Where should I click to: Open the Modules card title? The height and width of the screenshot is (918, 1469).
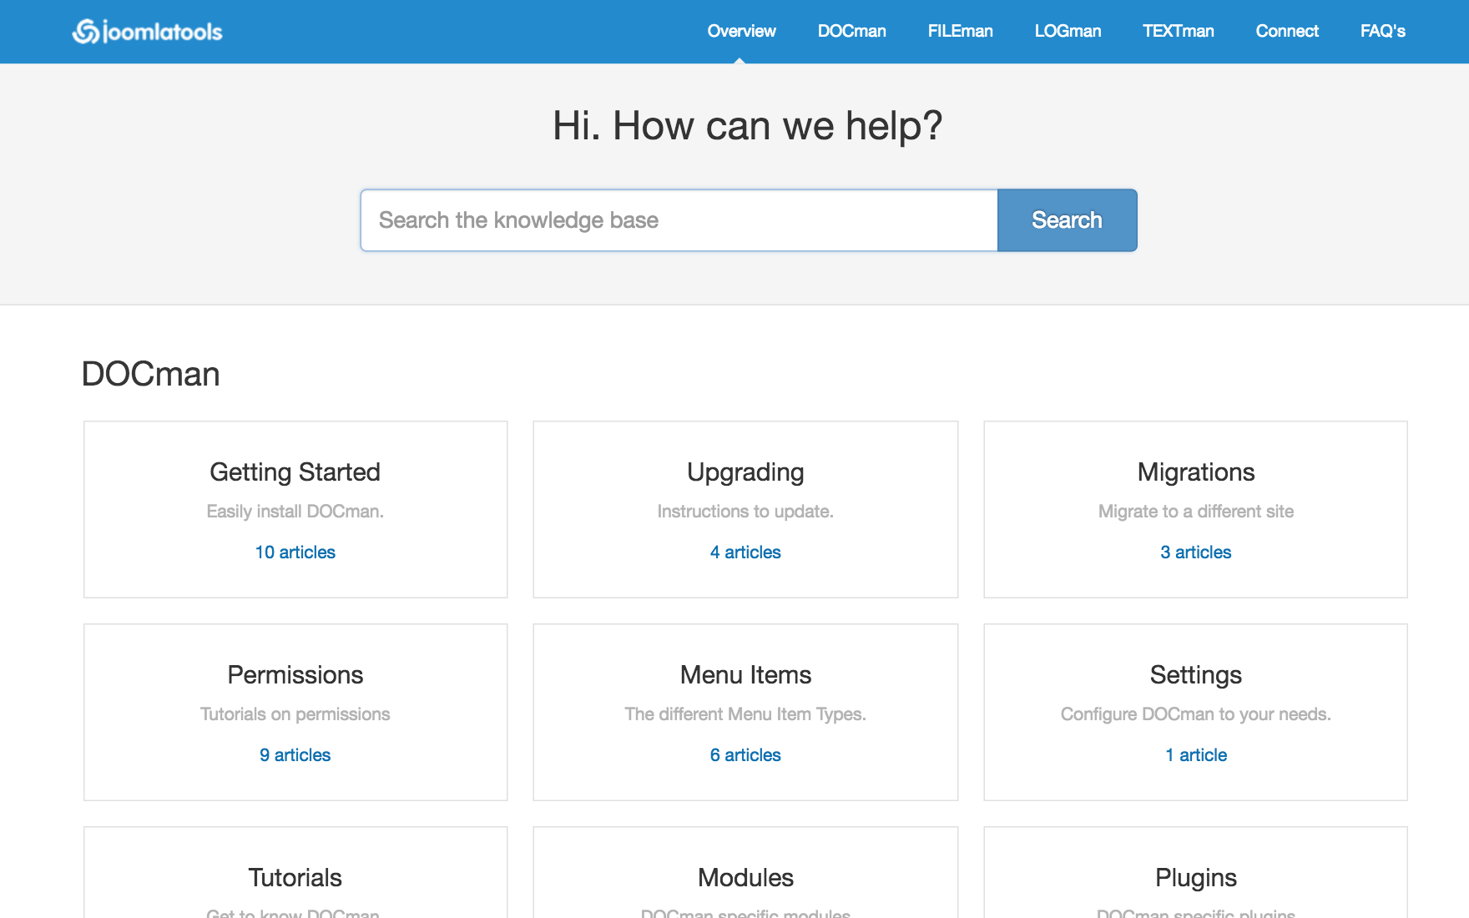(745, 878)
